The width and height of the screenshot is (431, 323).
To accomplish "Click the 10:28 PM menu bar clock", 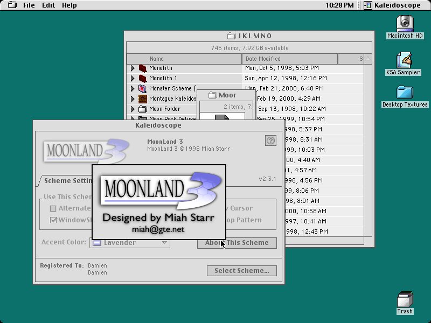I will click(x=340, y=5).
